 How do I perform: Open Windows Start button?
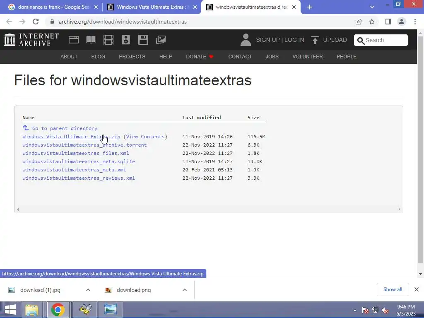coord(10,310)
